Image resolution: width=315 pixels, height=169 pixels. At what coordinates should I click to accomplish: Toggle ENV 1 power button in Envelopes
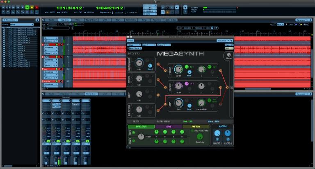click(x=133, y=133)
